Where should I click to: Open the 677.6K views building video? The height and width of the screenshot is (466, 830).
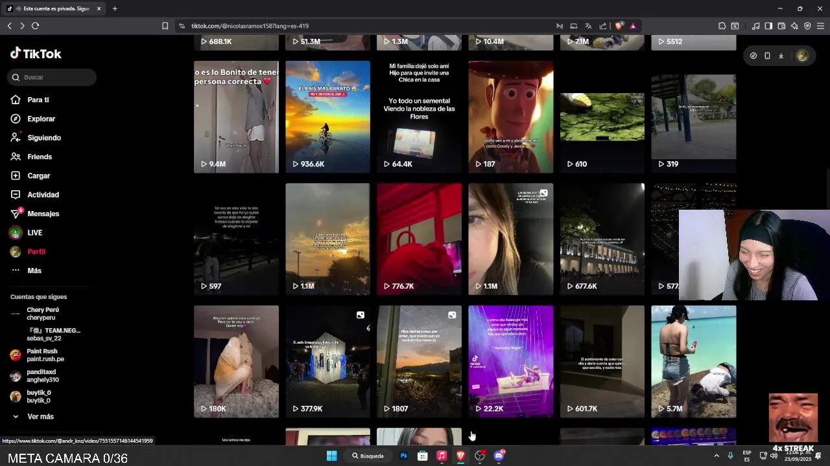click(602, 239)
